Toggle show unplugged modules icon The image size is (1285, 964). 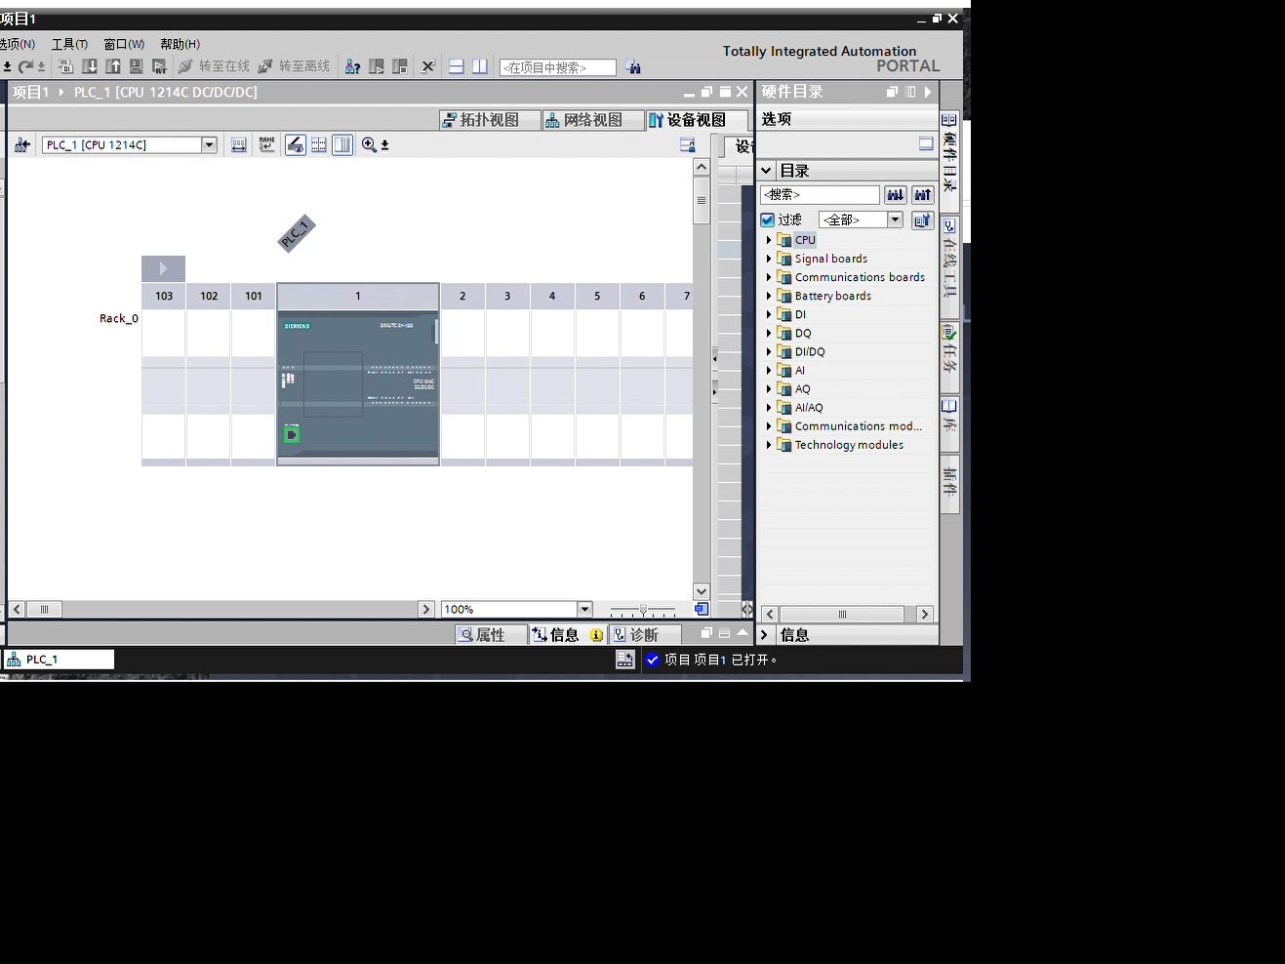pyautogui.click(x=295, y=144)
